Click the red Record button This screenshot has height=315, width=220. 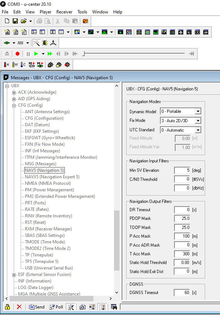click(x=17, y=54)
